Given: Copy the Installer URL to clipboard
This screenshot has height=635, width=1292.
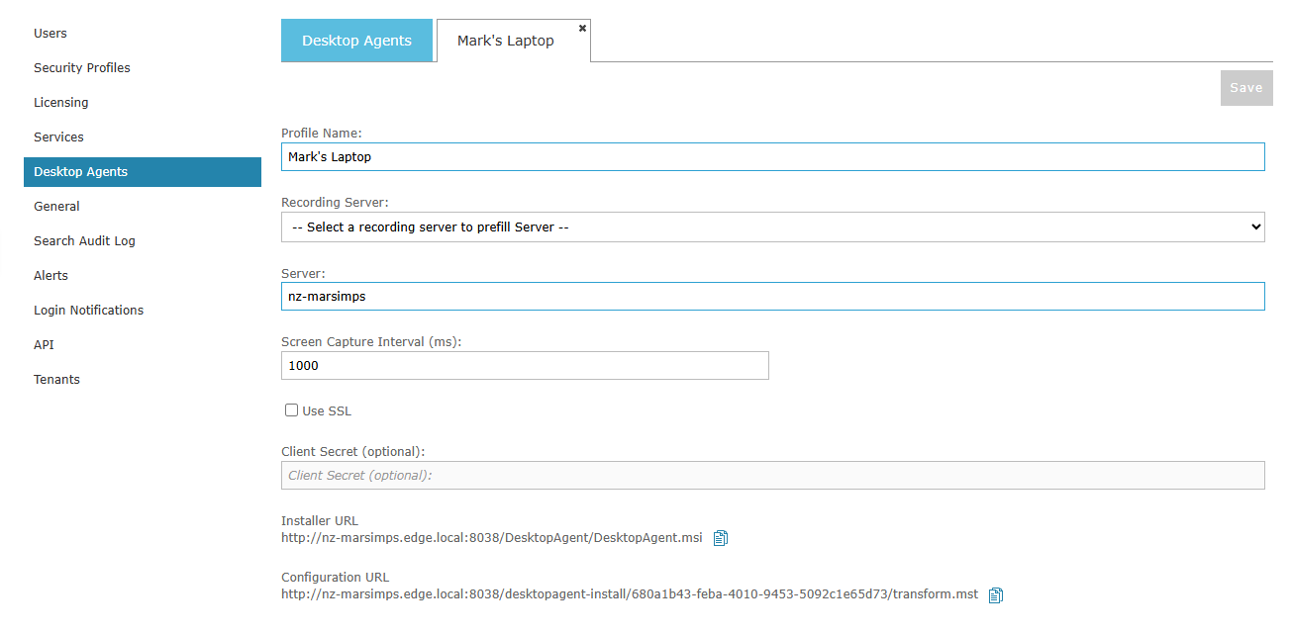Looking at the screenshot, I should point(721,538).
